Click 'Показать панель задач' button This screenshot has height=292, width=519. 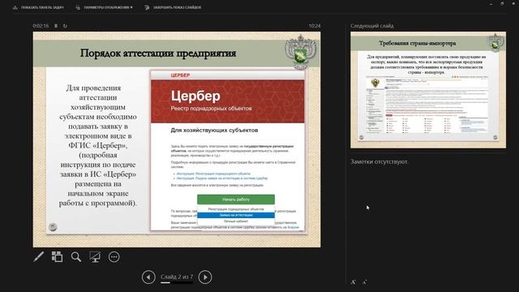(x=38, y=7)
